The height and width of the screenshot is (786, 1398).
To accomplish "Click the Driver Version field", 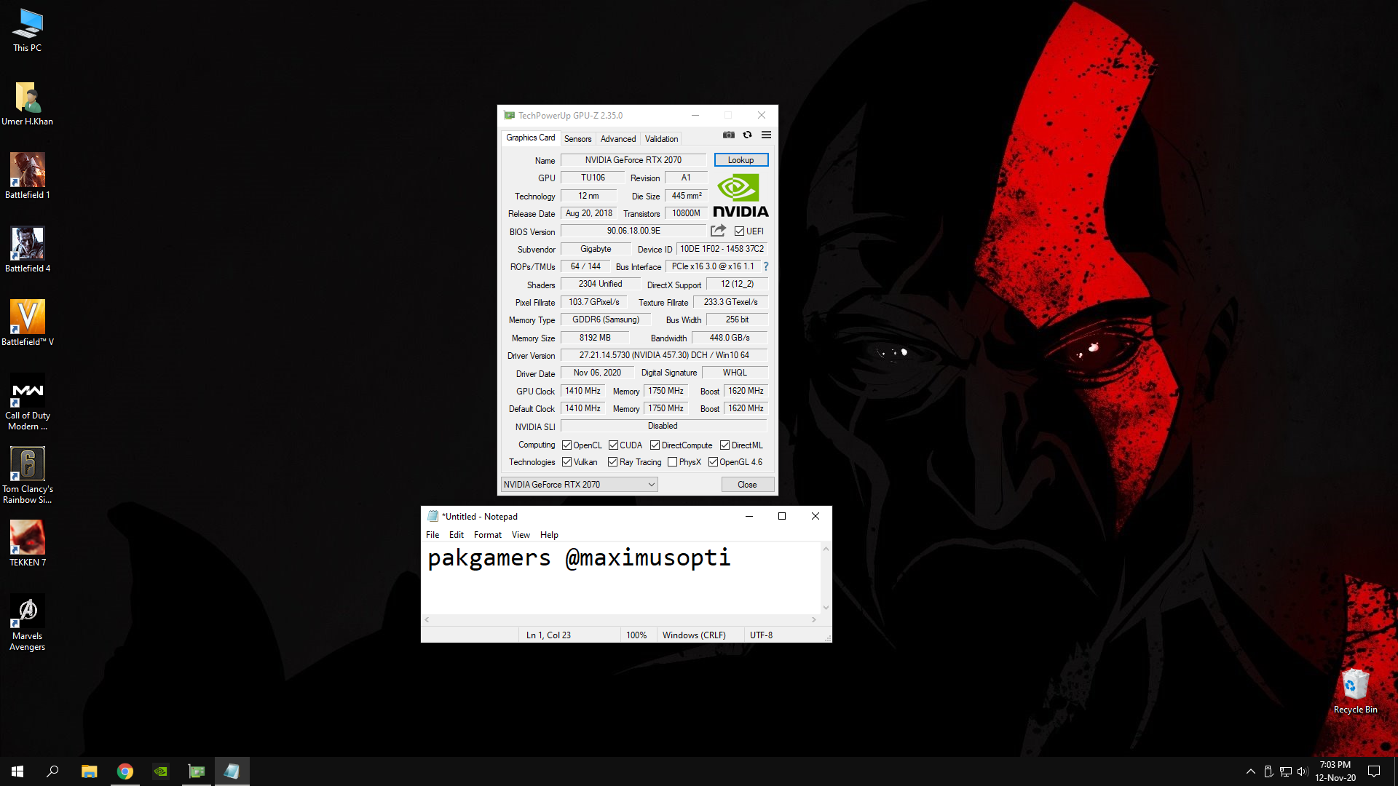I will [x=664, y=355].
